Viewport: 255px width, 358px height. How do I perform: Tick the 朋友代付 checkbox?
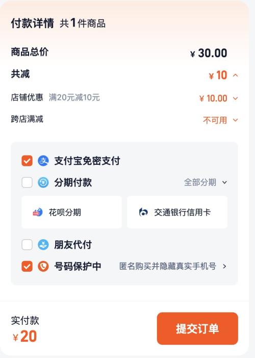pos(27,245)
